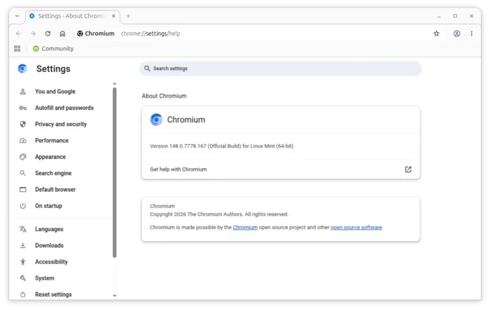Follow the Chromium open source project link
Viewport: 490px width, 310px height.
(245, 227)
